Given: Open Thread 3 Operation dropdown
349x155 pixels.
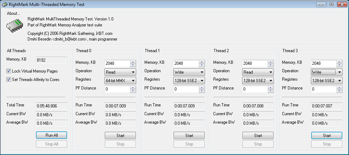Looking at the screenshot, I should pyautogui.click(x=326, y=72).
